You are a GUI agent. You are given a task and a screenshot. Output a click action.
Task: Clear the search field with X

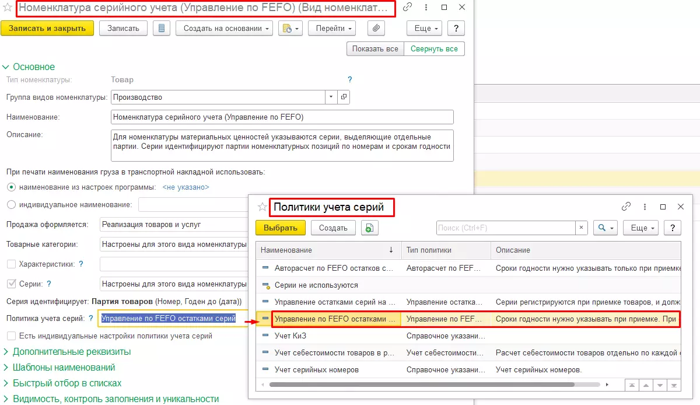pos(582,228)
